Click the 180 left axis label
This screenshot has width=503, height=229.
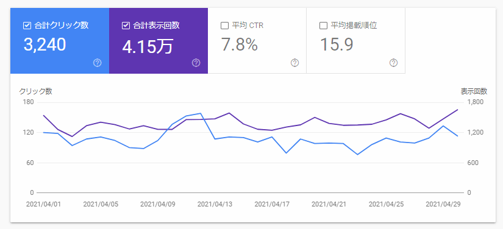click(29, 102)
